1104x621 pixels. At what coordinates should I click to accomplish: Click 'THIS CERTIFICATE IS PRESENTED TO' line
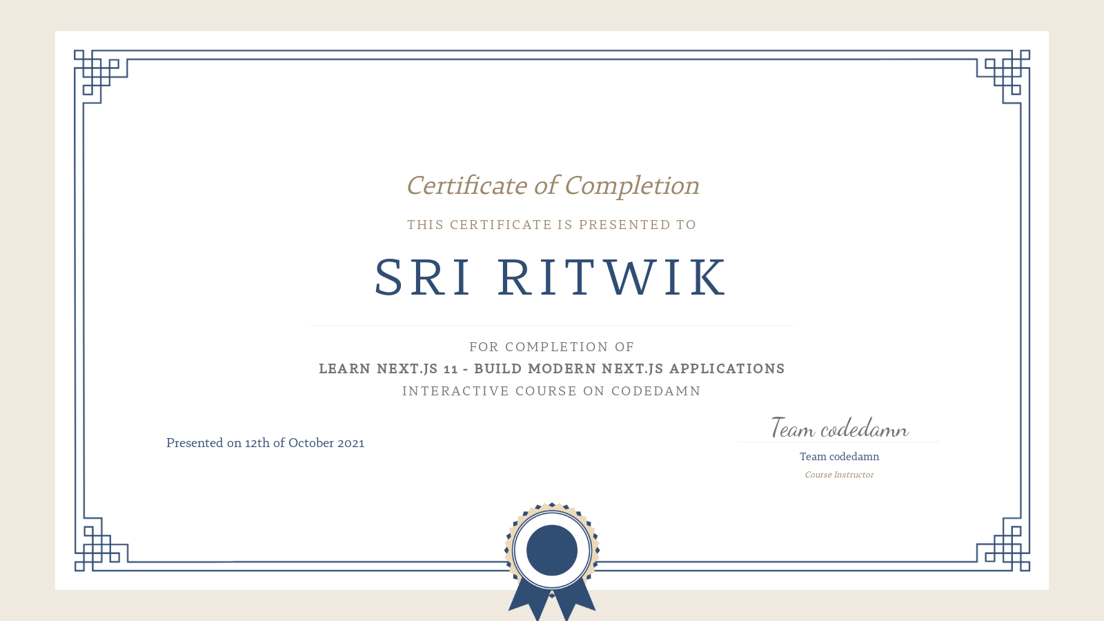(x=552, y=224)
